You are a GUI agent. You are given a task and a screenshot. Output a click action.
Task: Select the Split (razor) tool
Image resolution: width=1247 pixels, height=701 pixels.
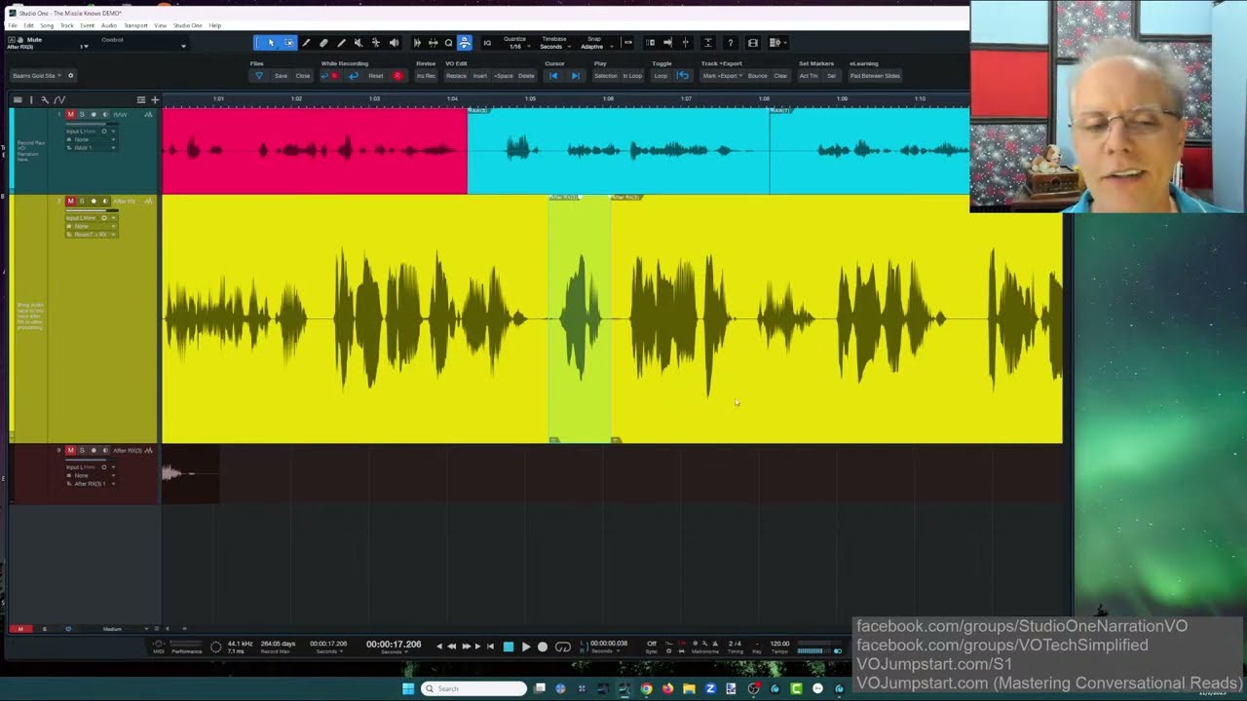point(306,43)
